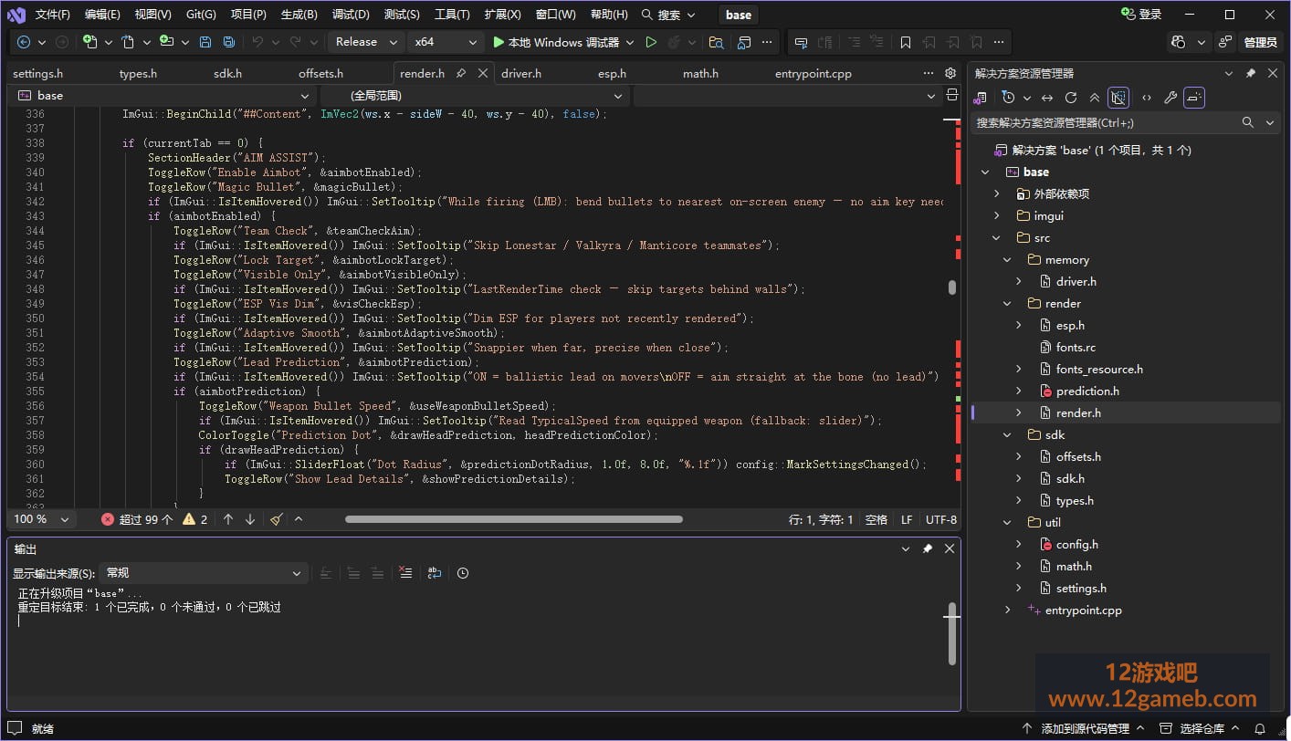Toggle word wrap in the Output panel
This screenshot has height=741, width=1291.
pos(435,573)
